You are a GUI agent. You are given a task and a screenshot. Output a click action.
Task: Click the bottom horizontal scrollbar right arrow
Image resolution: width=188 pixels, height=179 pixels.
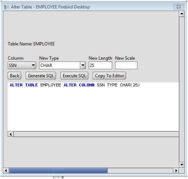tap(176, 171)
